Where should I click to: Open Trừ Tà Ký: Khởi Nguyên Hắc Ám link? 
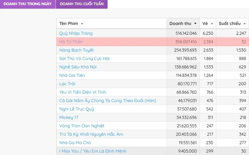pos(91,134)
